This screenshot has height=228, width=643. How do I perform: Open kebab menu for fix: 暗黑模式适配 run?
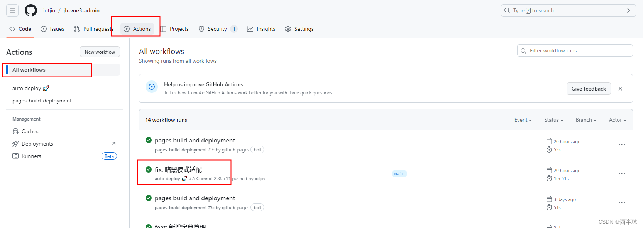[x=622, y=174]
